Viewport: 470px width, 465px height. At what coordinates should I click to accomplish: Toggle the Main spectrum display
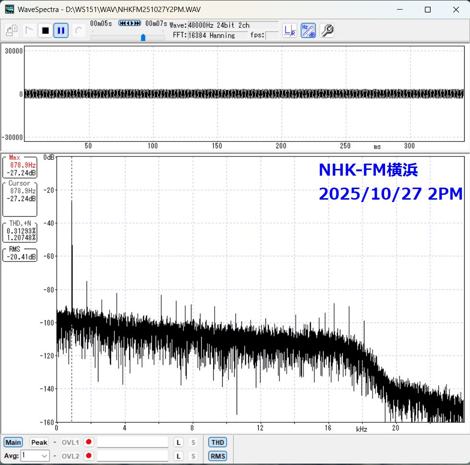[x=13, y=442]
